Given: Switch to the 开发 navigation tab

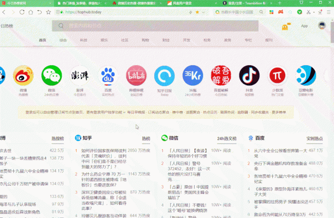Looking at the screenshot, I should click(x=187, y=40).
